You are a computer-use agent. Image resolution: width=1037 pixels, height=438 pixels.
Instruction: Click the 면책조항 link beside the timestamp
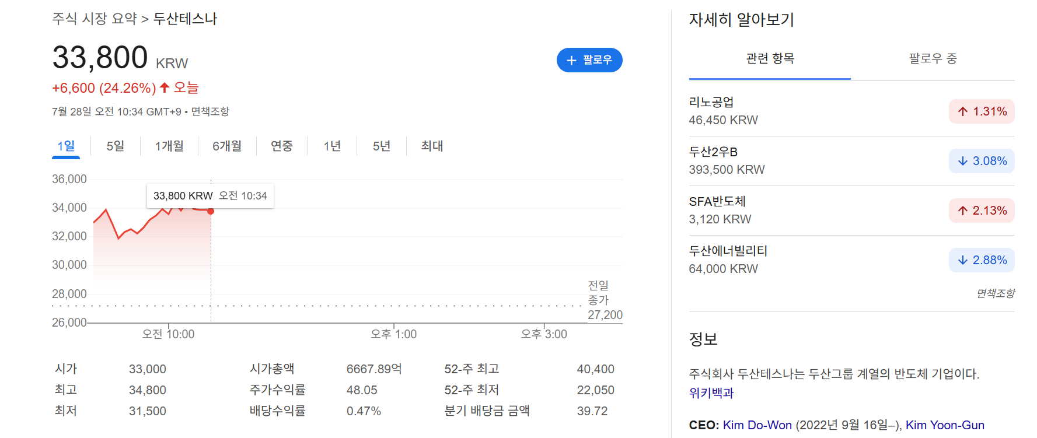pos(210,111)
